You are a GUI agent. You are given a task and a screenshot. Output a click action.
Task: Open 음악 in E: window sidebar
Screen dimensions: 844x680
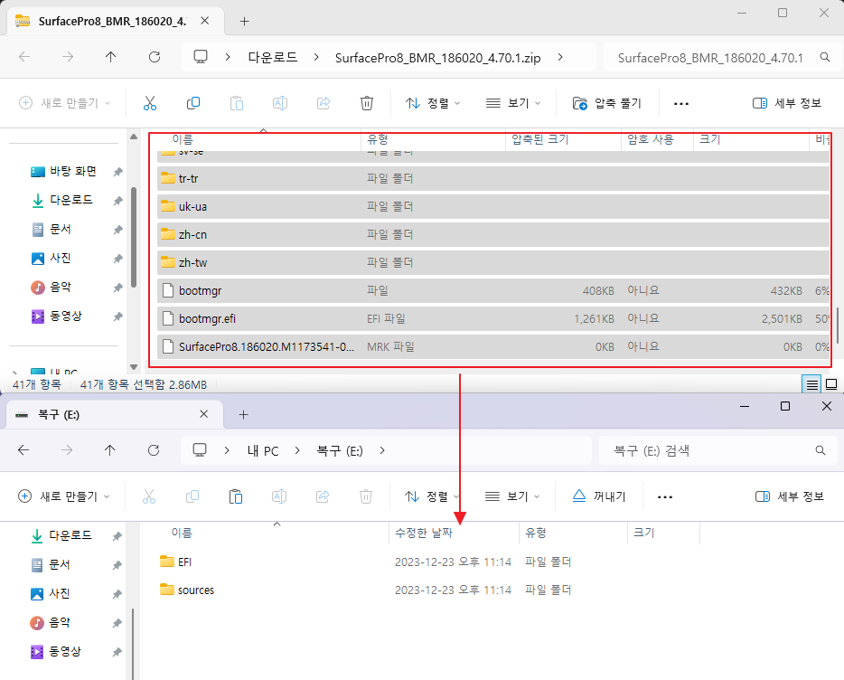pyautogui.click(x=60, y=622)
